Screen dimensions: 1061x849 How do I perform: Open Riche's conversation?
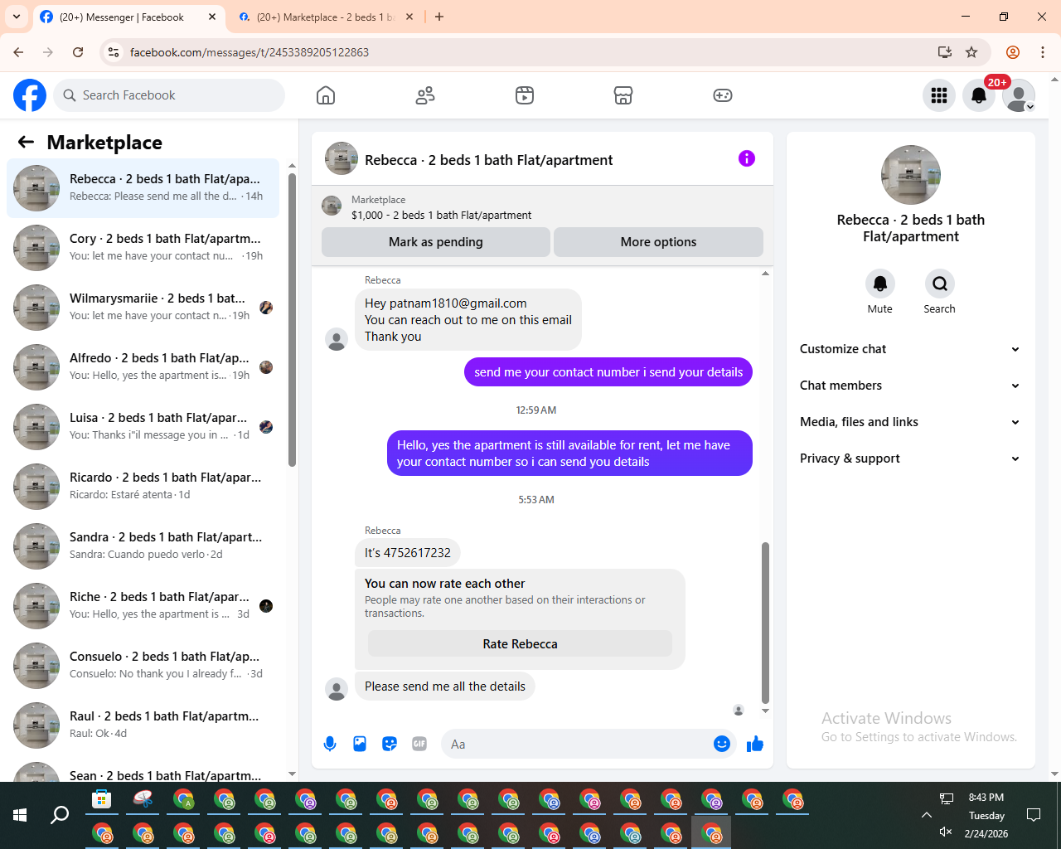143,605
